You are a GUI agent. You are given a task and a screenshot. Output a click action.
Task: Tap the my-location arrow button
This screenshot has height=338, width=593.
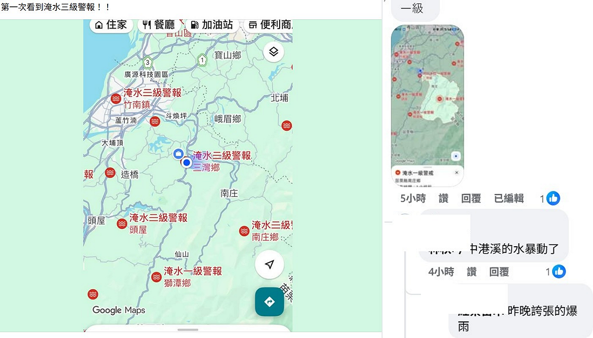coord(269,264)
